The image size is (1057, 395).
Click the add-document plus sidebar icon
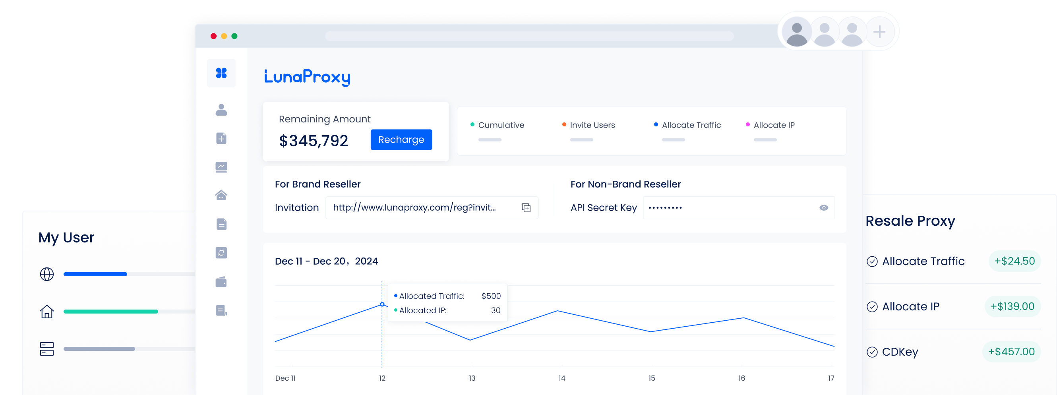[x=221, y=138]
